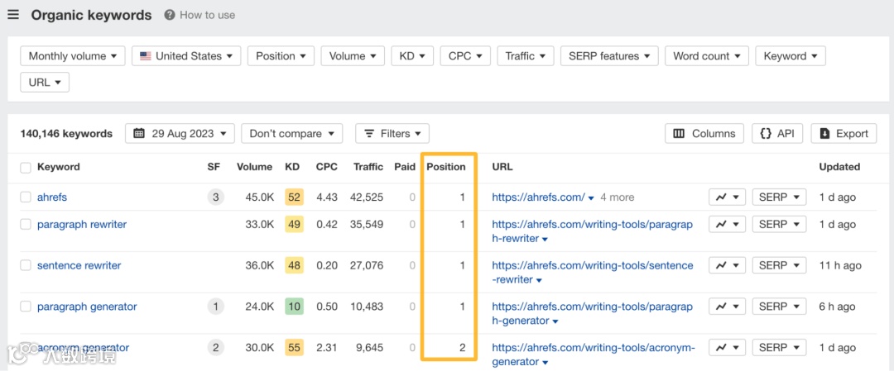Check the box for sentence rewriter
Screen dimensions: 894x371
point(25,265)
